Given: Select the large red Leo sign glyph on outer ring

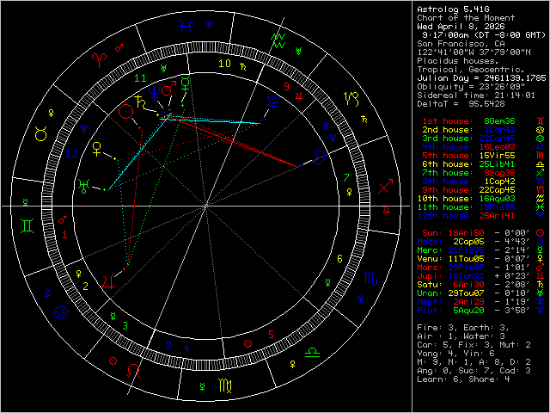Looking at the screenshot, I should [134, 371].
